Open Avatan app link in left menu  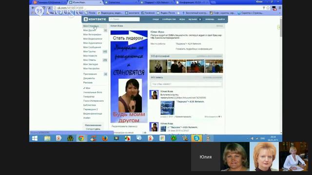87,118
